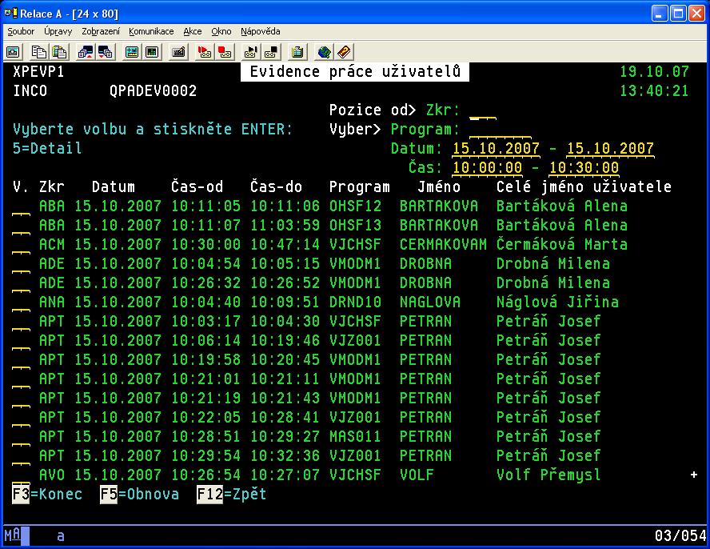The width and height of the screenshot is (710, 549).
Task: Click F3=Konec function key
Action: click(47, 494)
